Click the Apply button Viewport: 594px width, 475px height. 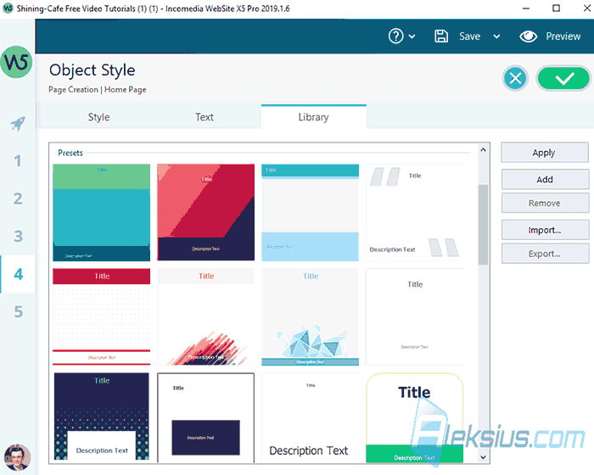point(545,153)
